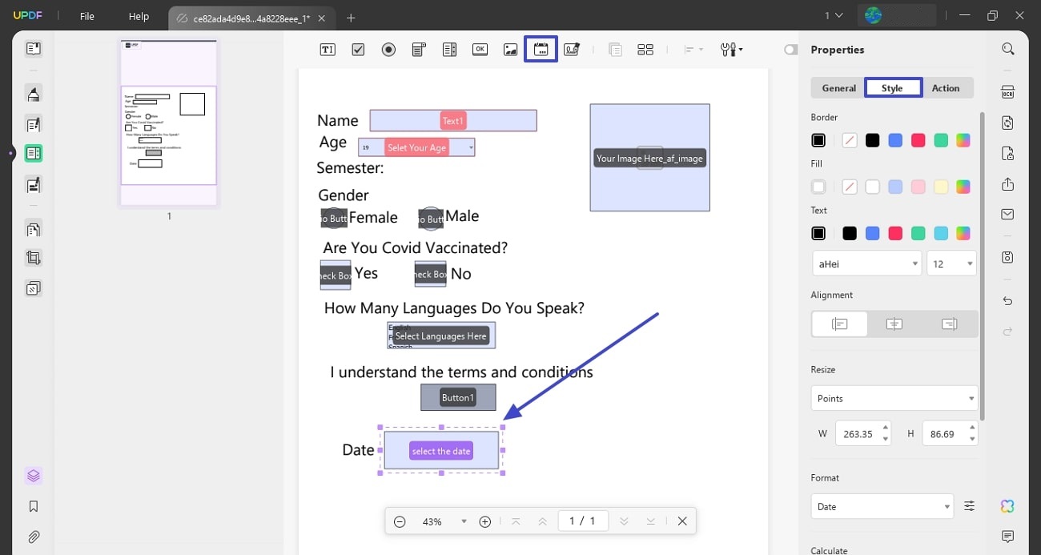Open the File menu
The image size is (1041, 555).
86,16
